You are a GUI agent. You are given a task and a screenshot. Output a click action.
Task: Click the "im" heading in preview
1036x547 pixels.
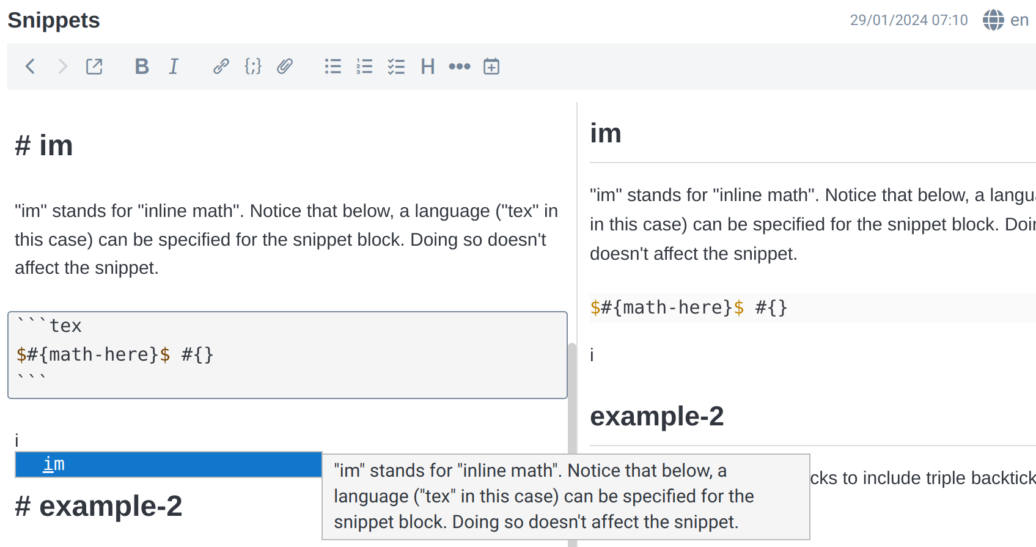click(x=606, y=133)
